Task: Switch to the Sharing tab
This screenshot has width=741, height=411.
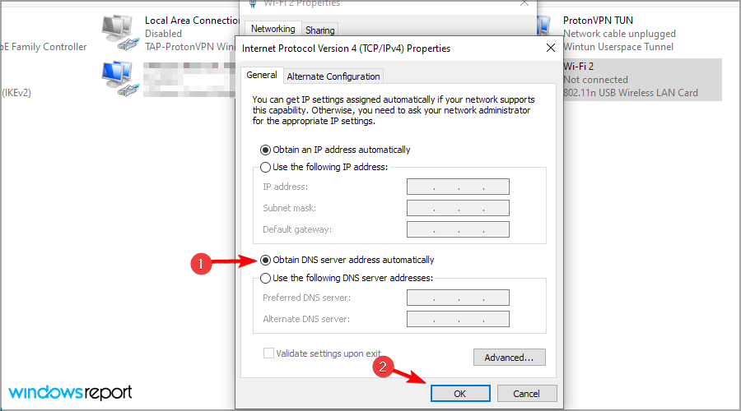Action: point(320,30)
